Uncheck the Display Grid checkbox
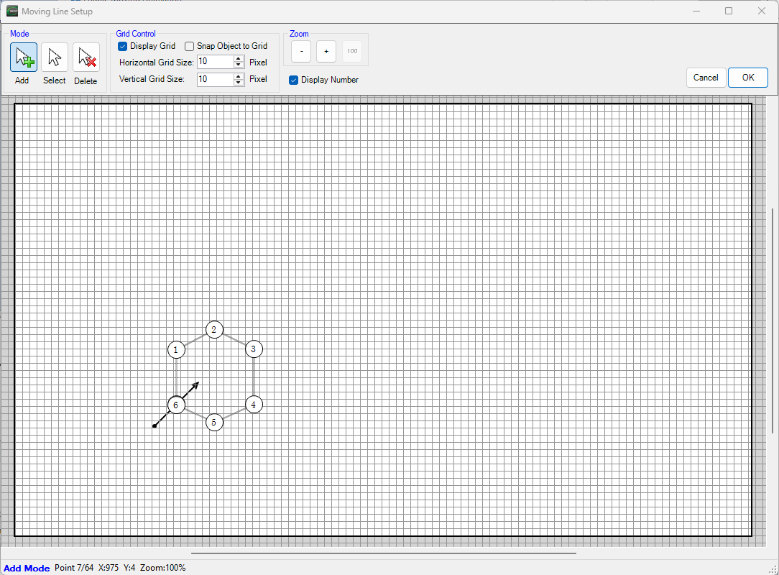 123,46
